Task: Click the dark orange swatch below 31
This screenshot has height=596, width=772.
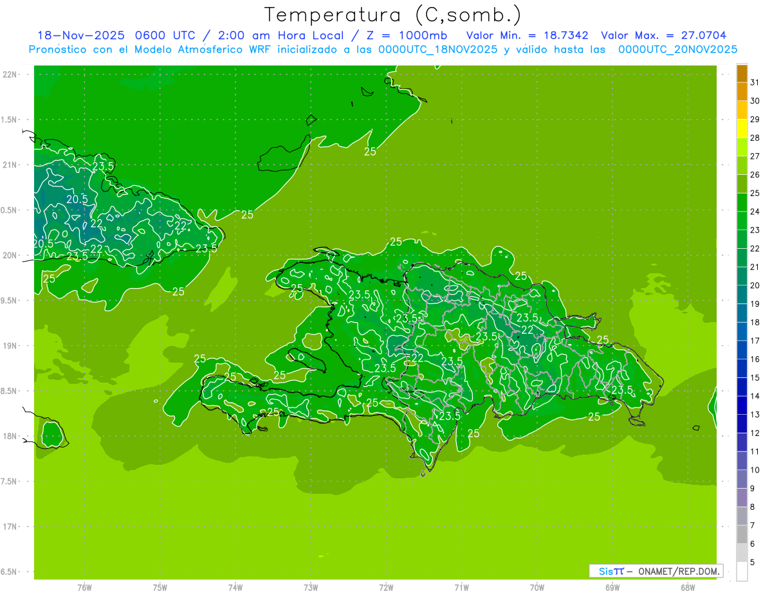Action: 742,92
